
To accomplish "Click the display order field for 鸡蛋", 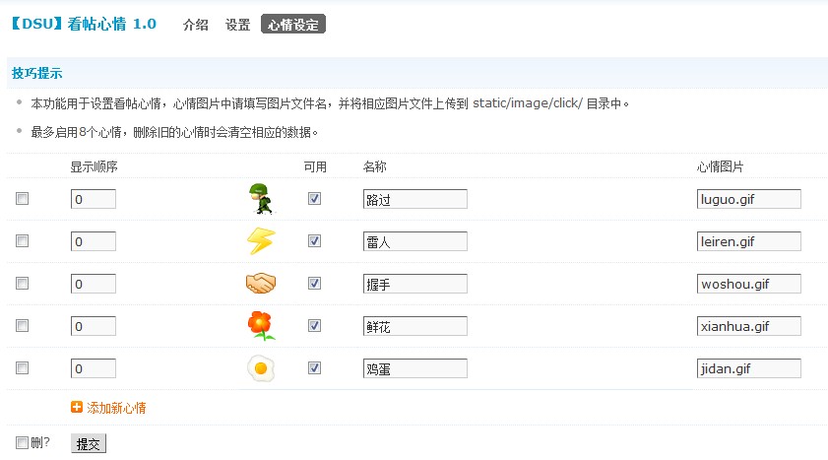I will click(94, 368).
